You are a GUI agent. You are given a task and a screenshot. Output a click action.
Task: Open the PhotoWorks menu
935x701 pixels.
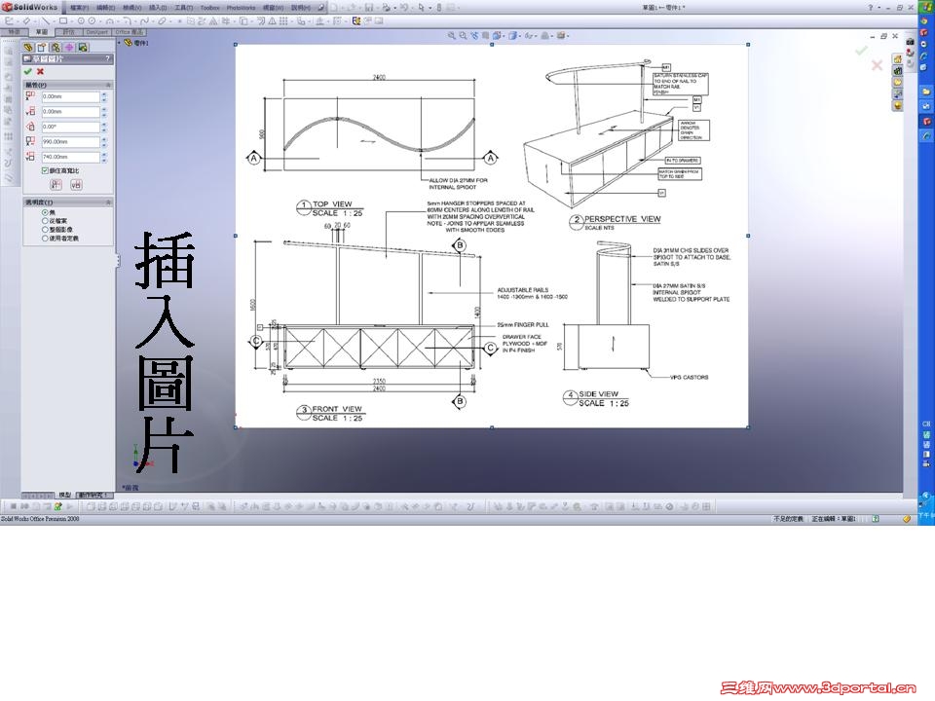click(x=241, y=8)
